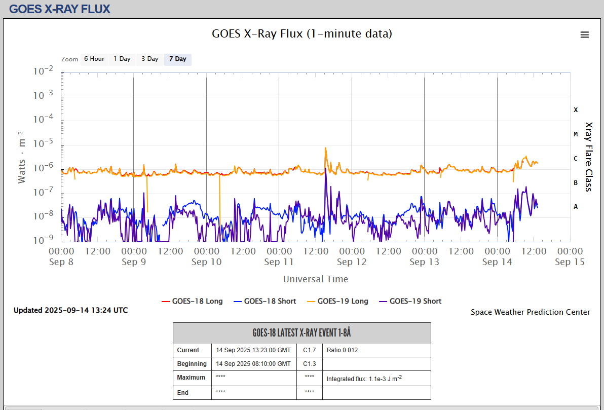Set zoom range to 3 Day
This screenshot has height=410, width=604.
[x=149, y=59]
